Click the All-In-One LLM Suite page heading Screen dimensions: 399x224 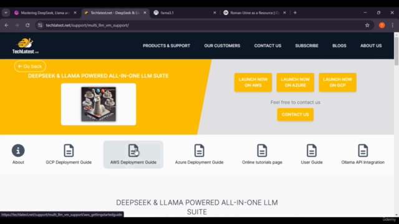(197, 207)
